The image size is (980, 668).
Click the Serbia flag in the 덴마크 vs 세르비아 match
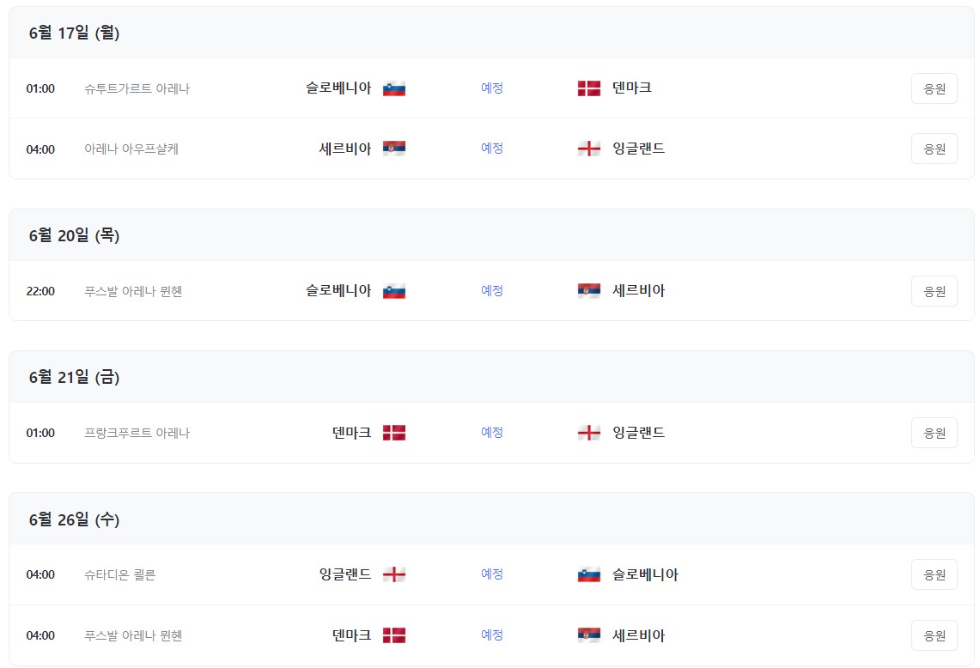[x=588, y=635]
